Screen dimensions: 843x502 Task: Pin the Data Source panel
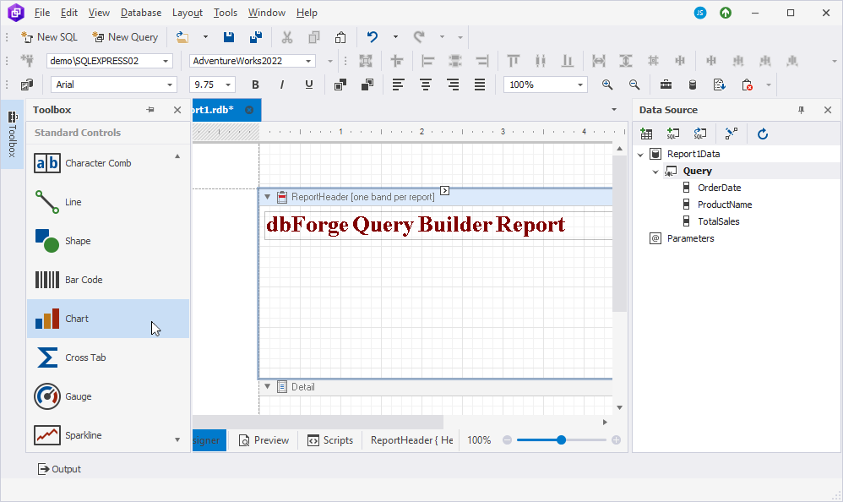point(801,110)
